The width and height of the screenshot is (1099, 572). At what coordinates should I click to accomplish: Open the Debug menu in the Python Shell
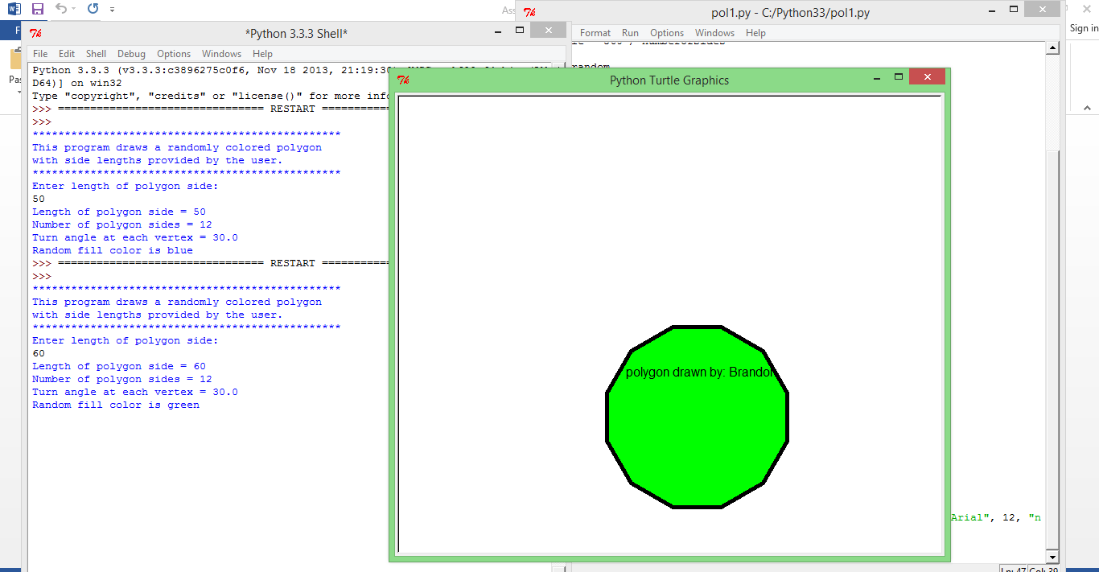click(x=131, y=53)
